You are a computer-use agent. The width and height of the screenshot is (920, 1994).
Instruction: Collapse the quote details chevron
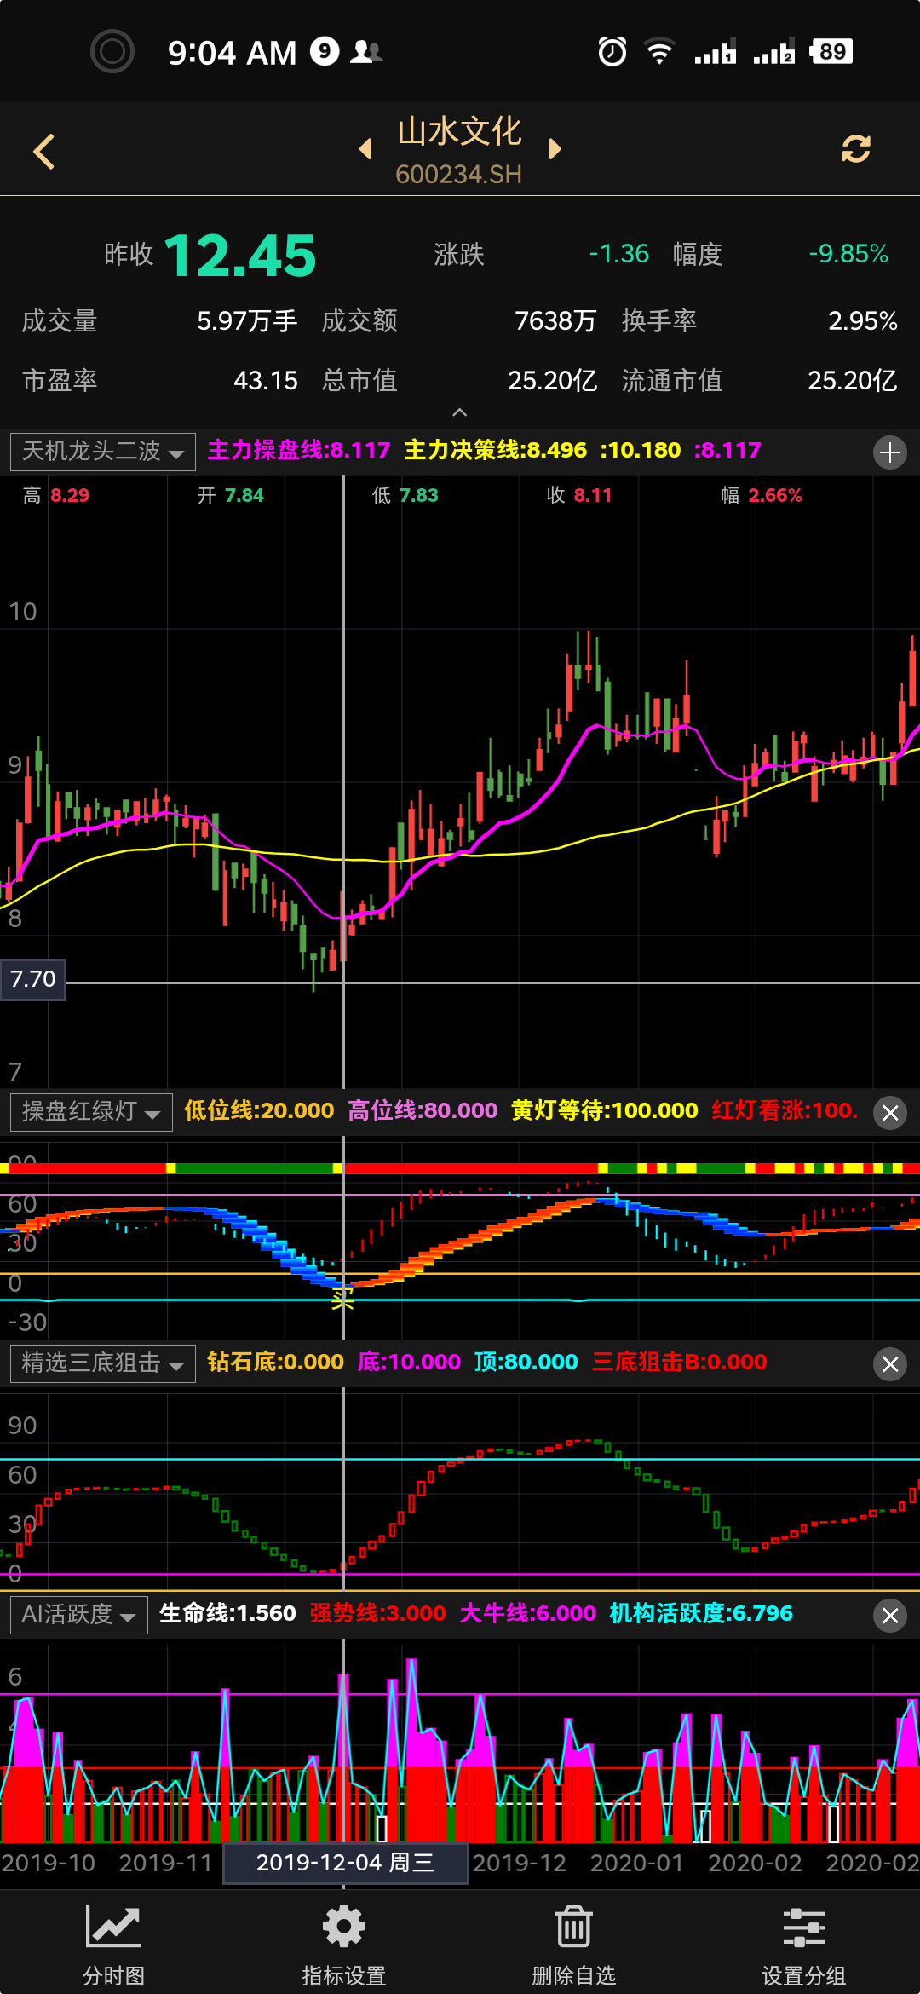click(x=459, y=412)
